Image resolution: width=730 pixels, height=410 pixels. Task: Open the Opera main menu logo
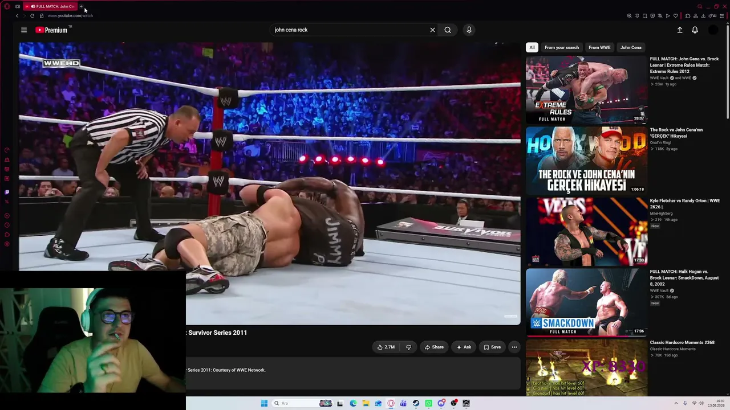[7, 6]
